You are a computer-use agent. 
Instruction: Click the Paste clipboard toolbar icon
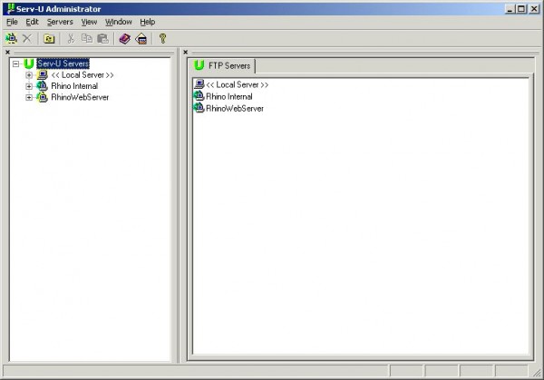click(x=103, y=38)
